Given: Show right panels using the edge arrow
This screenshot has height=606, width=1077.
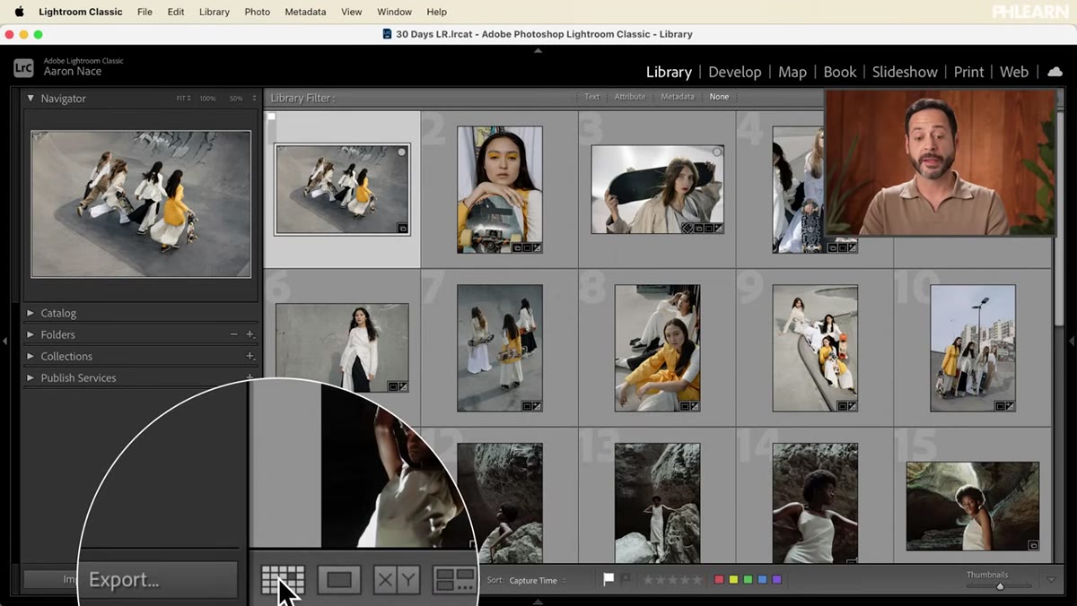Looking at the screenshot, I should click(x=1072, y=342).
